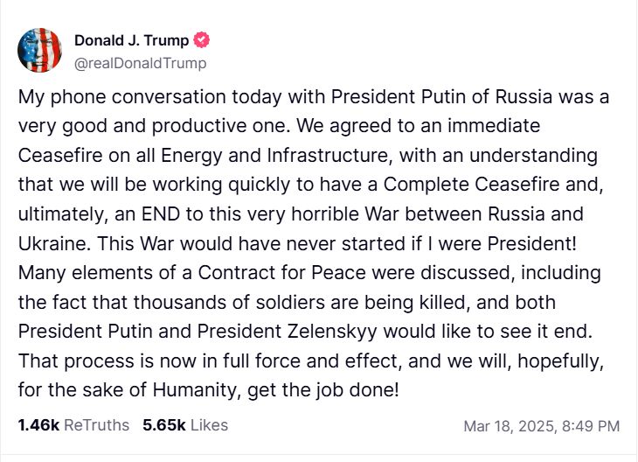Screen dimensions: 638x462
Task: Click the 1.46k ReTruths number
Action: click(38, 425)
